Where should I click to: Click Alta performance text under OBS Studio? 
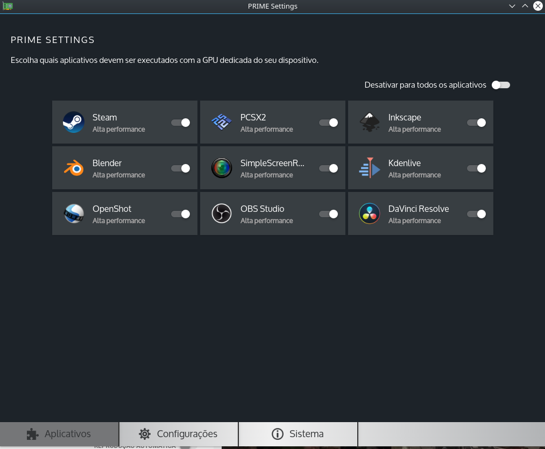[x=267, y=220]
